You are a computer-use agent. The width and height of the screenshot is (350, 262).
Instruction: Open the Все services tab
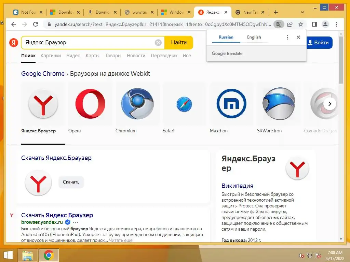[187, 56]
